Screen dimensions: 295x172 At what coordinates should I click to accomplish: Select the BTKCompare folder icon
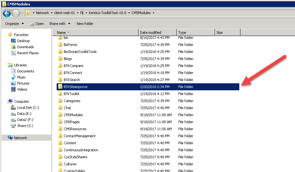click(x=60, y=66)
